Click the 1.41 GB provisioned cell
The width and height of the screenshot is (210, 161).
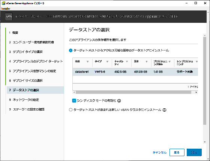coord(158,72)
